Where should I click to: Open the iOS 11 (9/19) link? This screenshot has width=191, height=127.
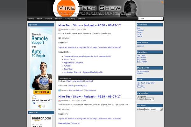coord(69,60)
